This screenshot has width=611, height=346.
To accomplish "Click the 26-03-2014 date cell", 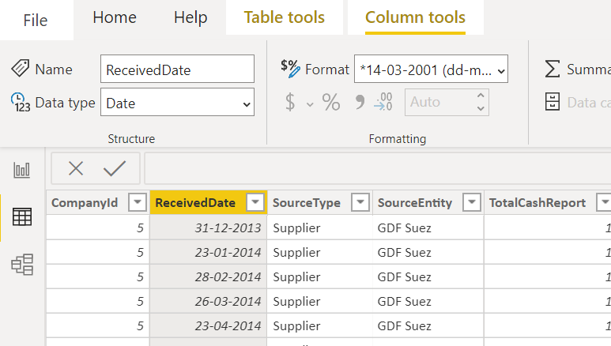I will (209, 301).
